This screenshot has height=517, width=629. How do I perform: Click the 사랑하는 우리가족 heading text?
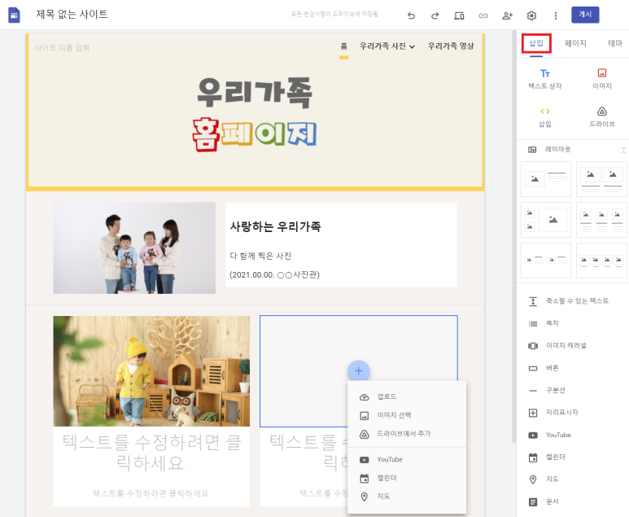tap(275, 227)
